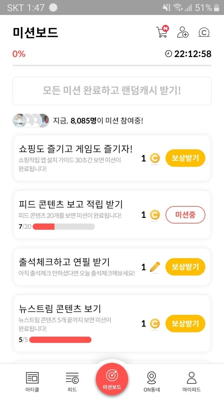Screen dimensions: 224x399
Task: Tap the random cash reward banner
Action: point(112,91)
